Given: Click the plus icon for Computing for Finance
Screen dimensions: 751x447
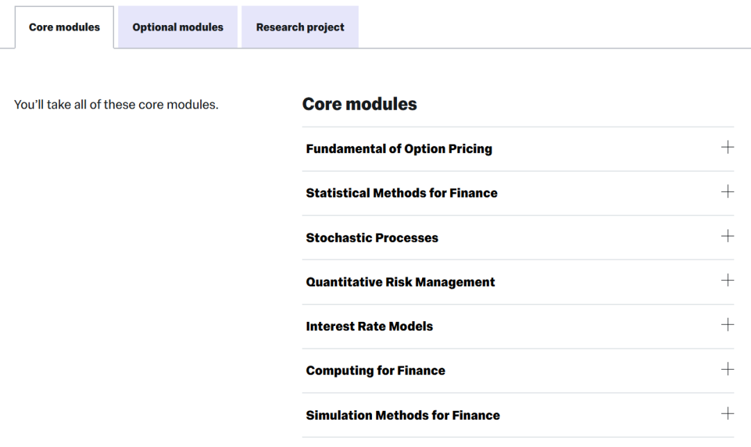Looking at the screenshot, I should click(727, 369).
